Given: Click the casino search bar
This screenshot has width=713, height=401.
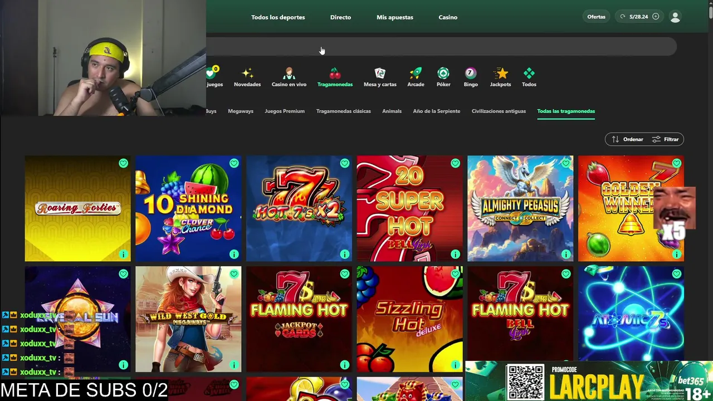Looking at the screenshot, I should (441, 47).
